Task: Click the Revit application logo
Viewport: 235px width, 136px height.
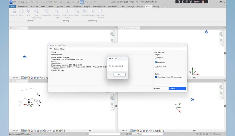Action: [11, 2]
